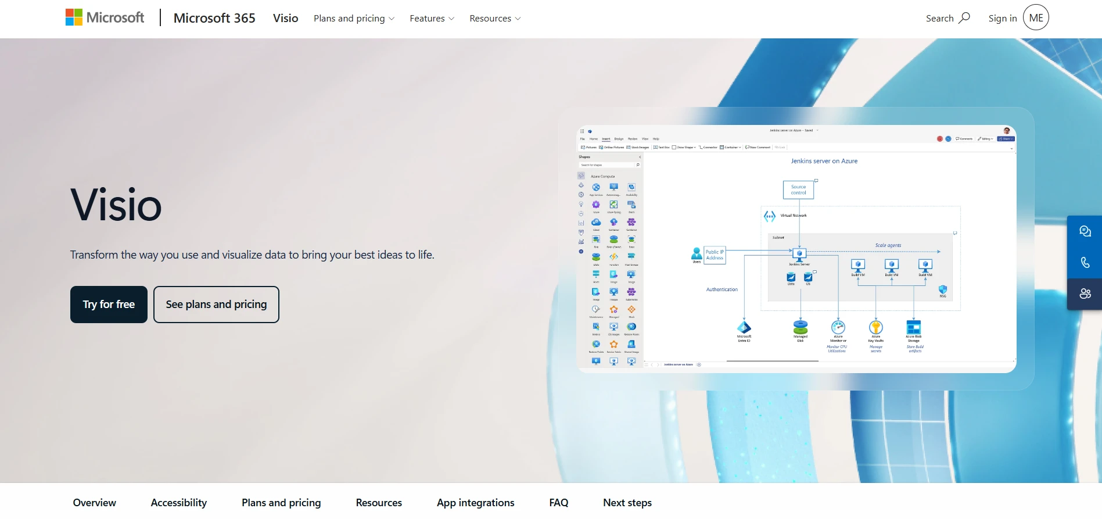This screenshot has width=1102, height=519.
Task: Open Search with the magnifier icon
Action: tap(948, 18)
